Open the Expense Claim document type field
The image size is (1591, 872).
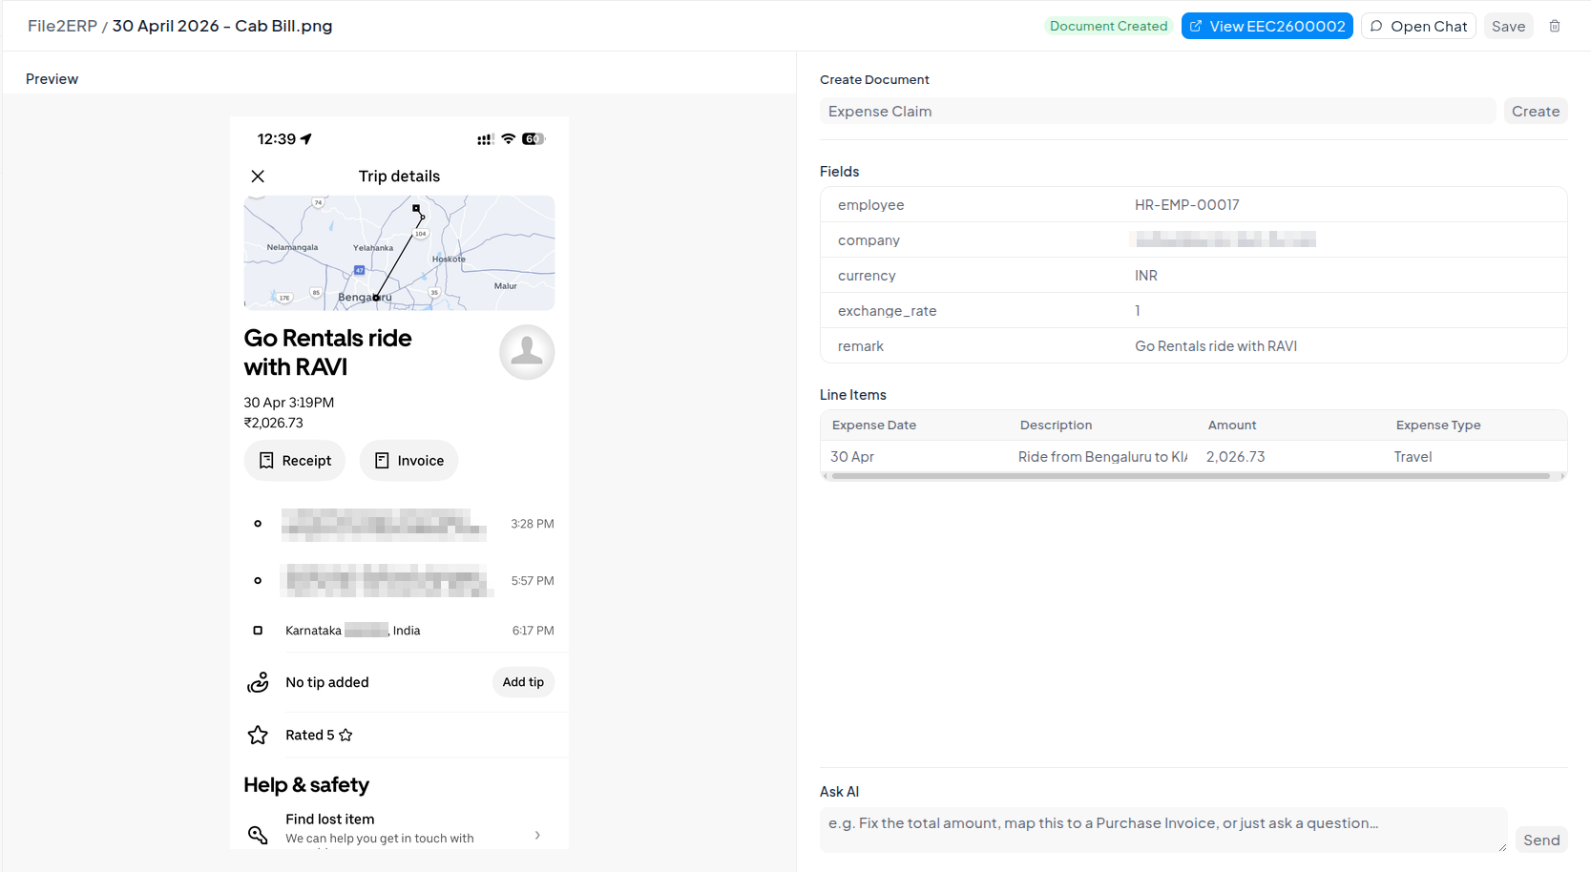coord(1158,111)
